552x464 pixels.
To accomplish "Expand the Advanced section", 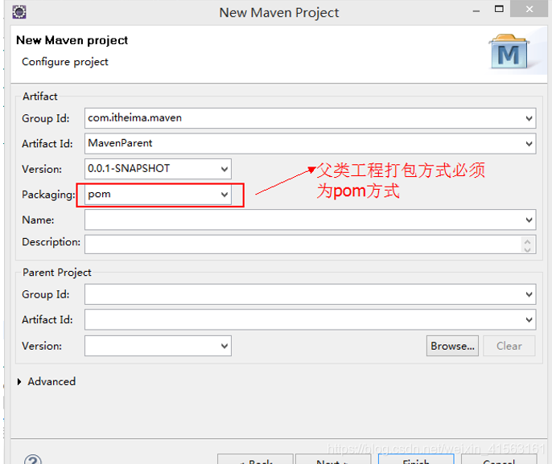I will pos(19,382).
